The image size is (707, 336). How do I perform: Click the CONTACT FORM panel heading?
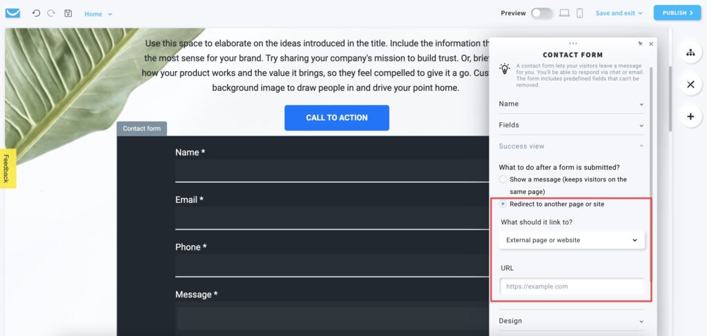(572, 55)
